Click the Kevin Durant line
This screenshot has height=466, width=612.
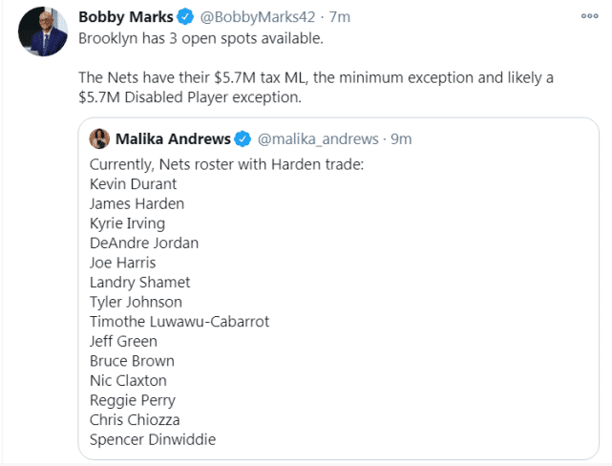point(133,183)
